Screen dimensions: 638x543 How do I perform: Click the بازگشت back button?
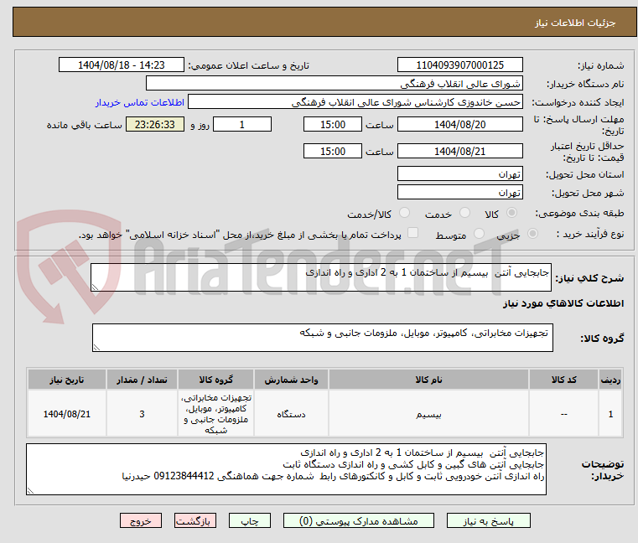195,520
